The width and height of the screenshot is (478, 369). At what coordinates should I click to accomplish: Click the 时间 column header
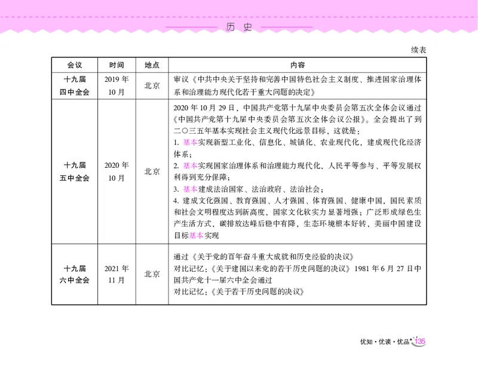click(x=115, y=65)
